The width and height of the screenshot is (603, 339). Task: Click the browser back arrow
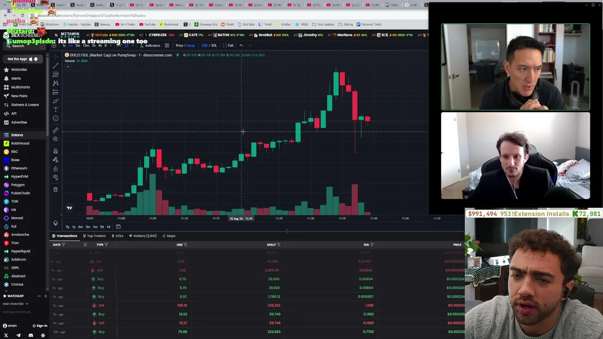click(5, 15)
